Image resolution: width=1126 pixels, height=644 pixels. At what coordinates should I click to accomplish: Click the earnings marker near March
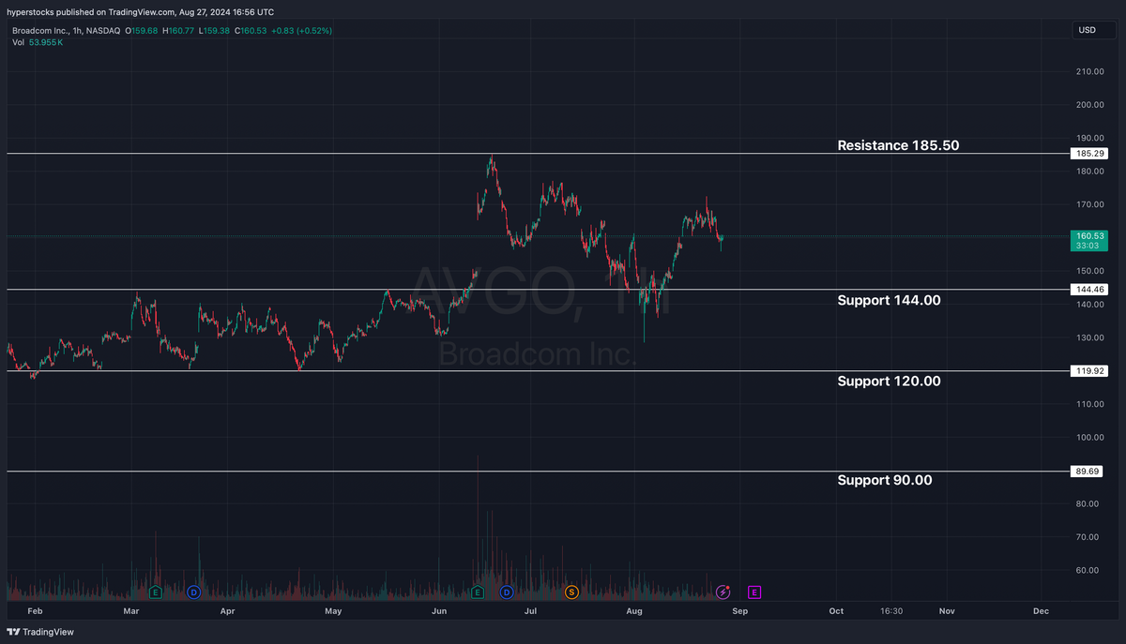click(155, 592)
